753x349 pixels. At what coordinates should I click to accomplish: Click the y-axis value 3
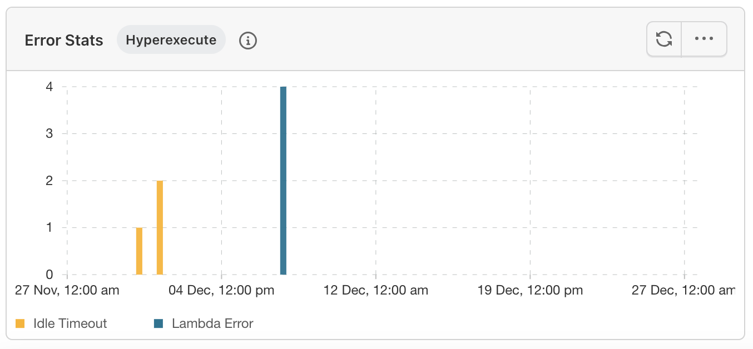(x=49, y=133)
